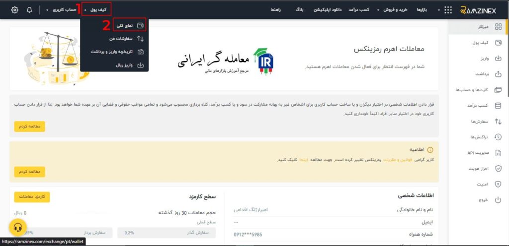Open بازارها in top navigation
Image resolution: width=509 pixels, height=246 pixels.
coord(422,10)
